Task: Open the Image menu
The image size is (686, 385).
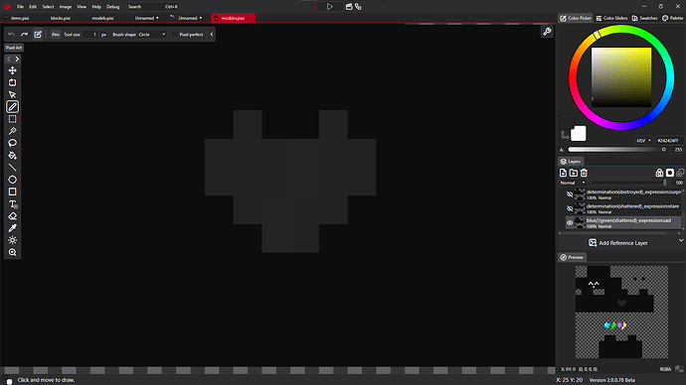Action: pyautogui.click(x=66, y=7)
